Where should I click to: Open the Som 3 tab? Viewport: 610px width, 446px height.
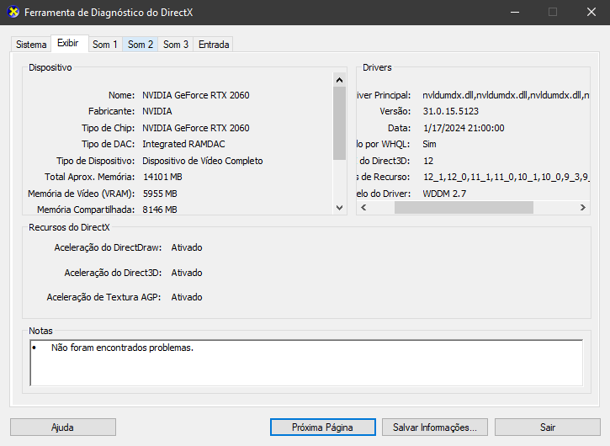[x=176, y=45]
